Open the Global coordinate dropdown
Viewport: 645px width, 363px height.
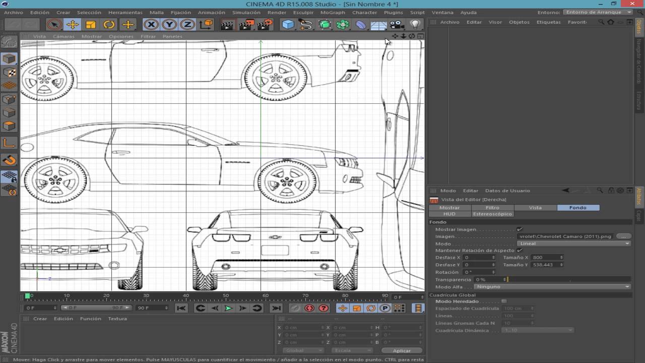click(303, 350)
